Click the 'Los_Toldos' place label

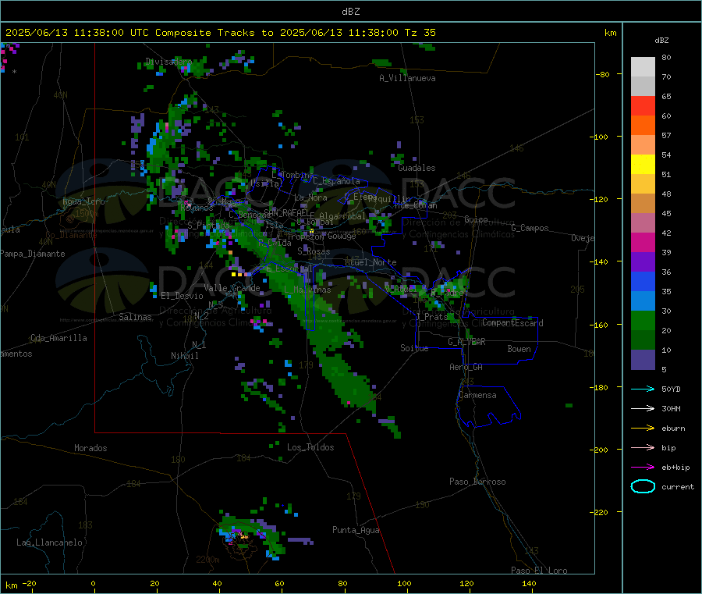310,447
